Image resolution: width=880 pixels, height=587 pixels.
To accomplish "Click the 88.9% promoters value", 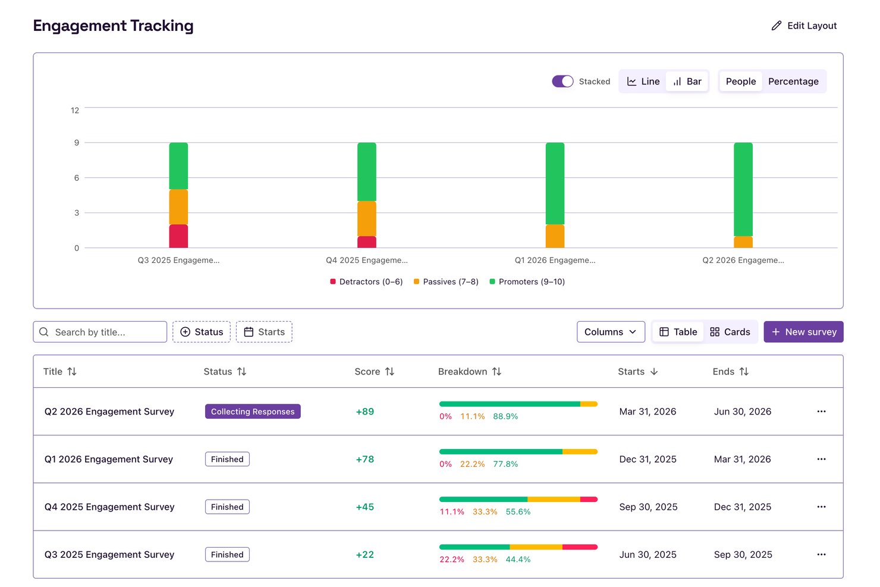I will tap(505, 416).
